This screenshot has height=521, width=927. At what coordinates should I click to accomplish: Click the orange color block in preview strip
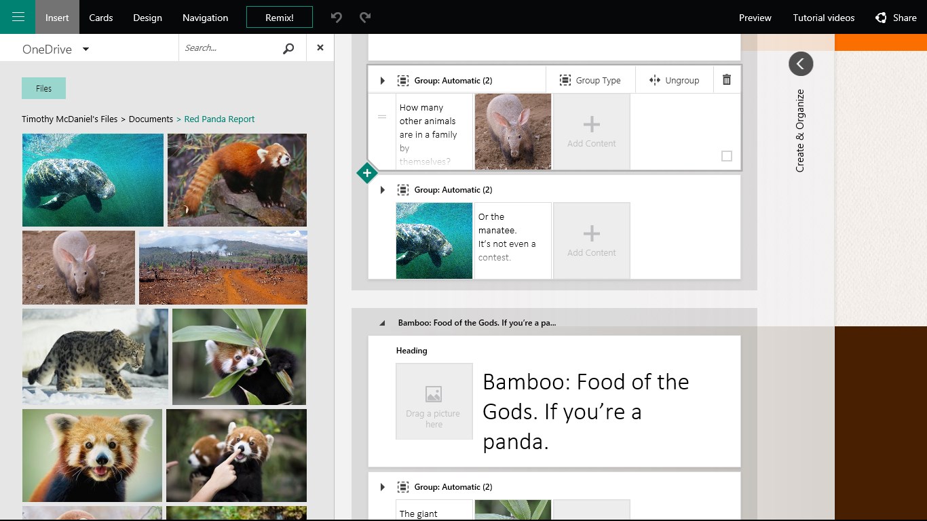[881, 42]
